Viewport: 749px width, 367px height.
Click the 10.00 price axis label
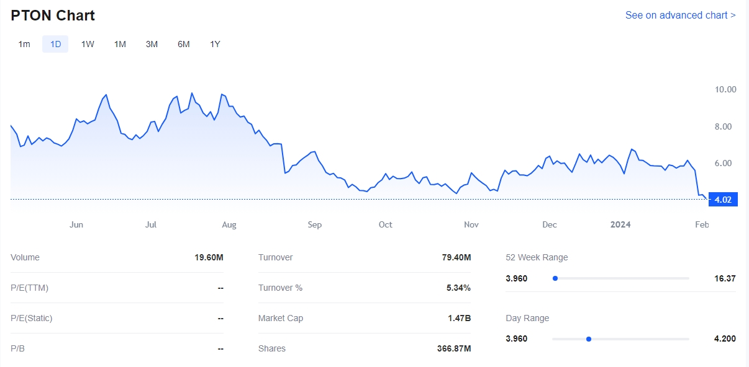pyautogui.click(x=725, y=89)
